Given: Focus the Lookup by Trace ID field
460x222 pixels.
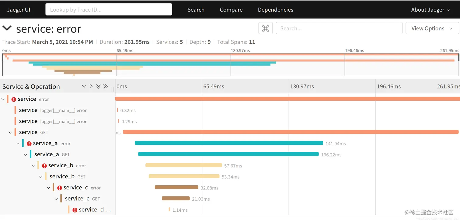Looking at the screenshot, I should click(109, 9).
